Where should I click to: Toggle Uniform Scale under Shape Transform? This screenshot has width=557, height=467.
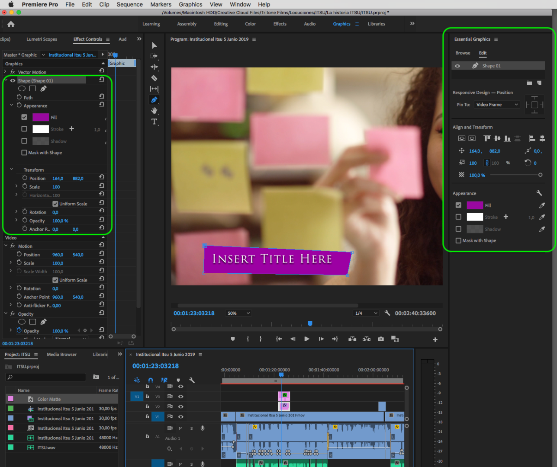(55, 204)
